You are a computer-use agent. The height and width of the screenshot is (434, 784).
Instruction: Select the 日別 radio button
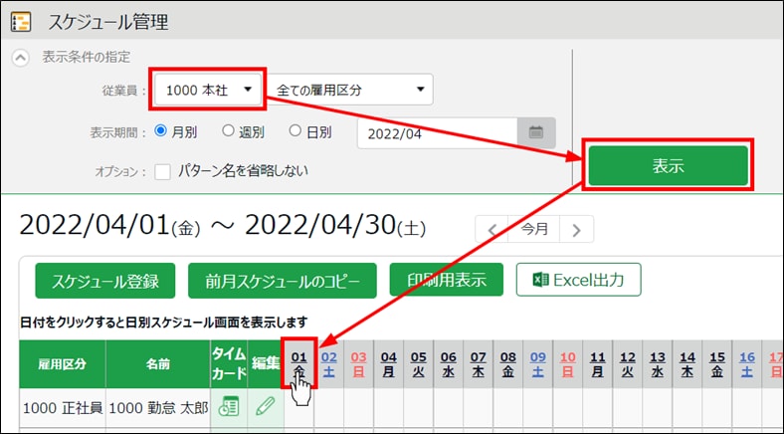click(x=295, y=131)
